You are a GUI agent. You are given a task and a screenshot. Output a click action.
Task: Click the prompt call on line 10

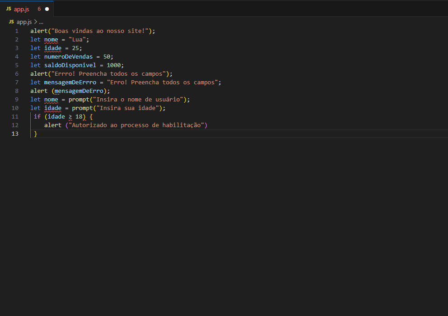coord(82,108)
